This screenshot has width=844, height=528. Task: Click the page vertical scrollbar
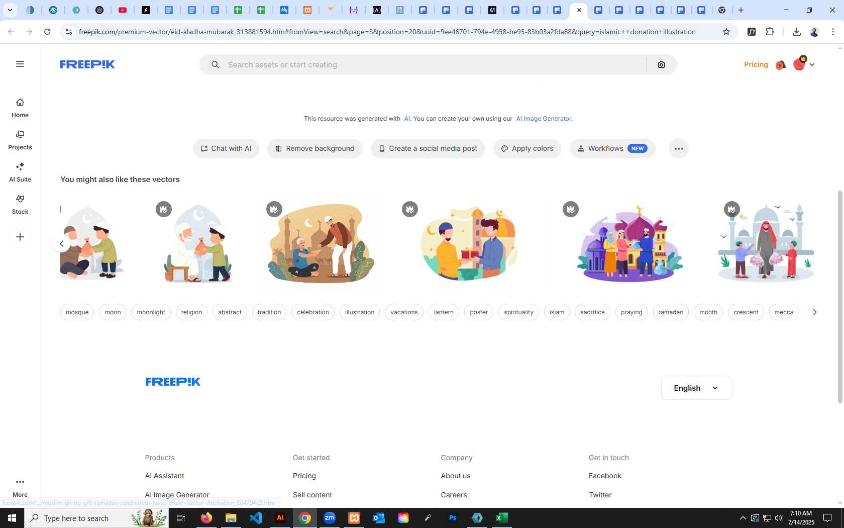point(840,297)
